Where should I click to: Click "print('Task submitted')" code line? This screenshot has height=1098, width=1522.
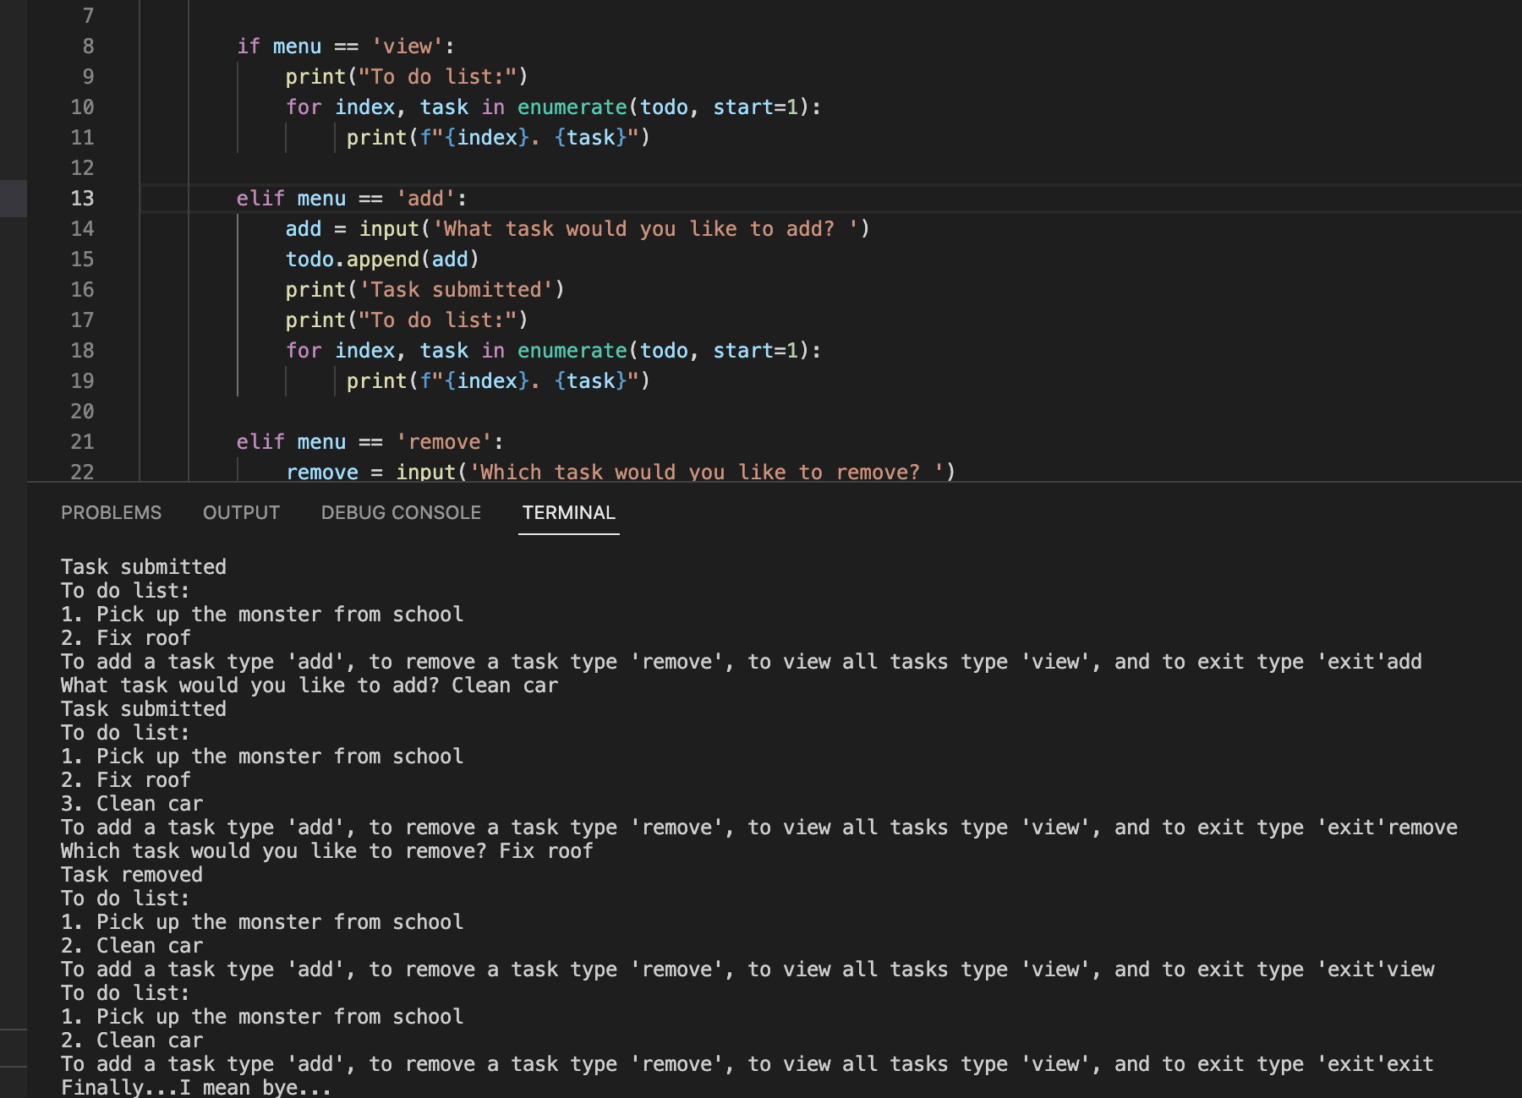click(x=424, y=290)
